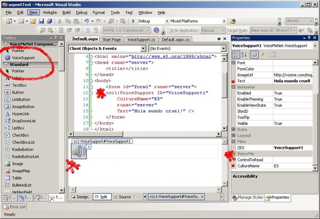This screenshot has width=320, height=219.
Task: Select ImageButton in the Toolbox
Action: 23,106
